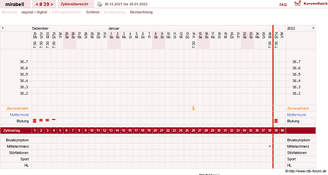The image size is (328, 175).
Task: Open the Zyklenübersicht tab
Action: click(75, 4)
